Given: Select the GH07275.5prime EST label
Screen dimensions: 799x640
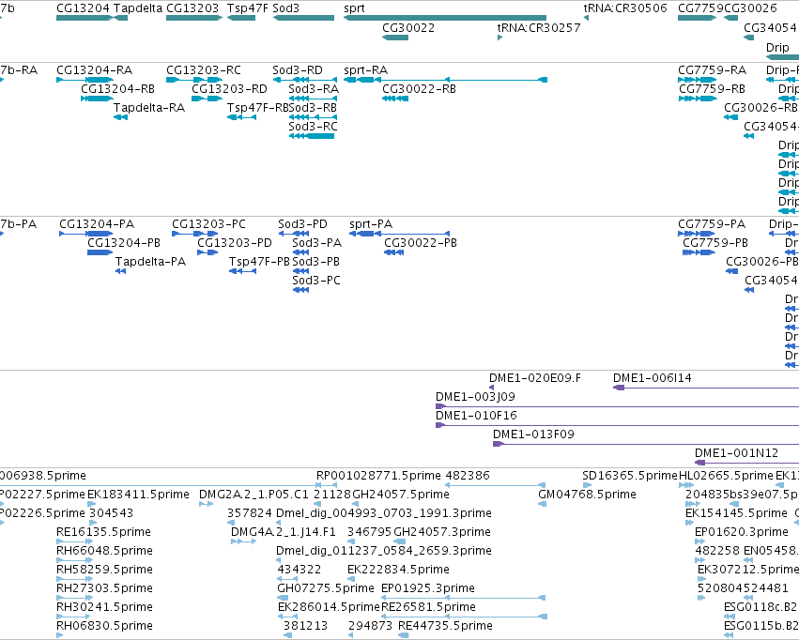Looking at the screenshot, I should click(326, 588).
